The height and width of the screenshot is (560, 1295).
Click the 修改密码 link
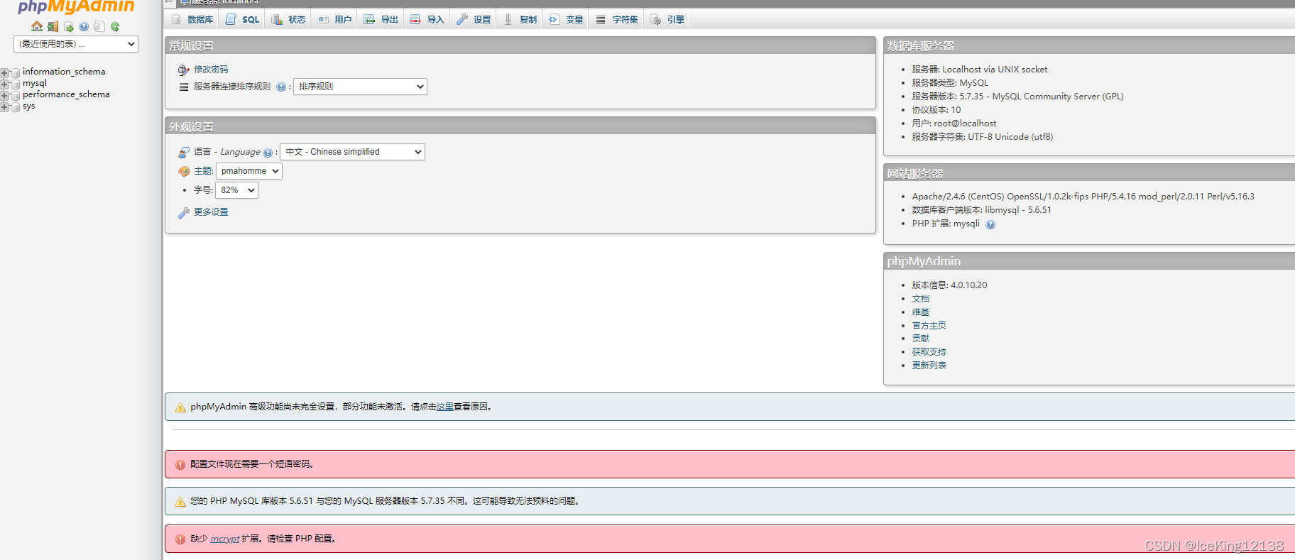211,70
